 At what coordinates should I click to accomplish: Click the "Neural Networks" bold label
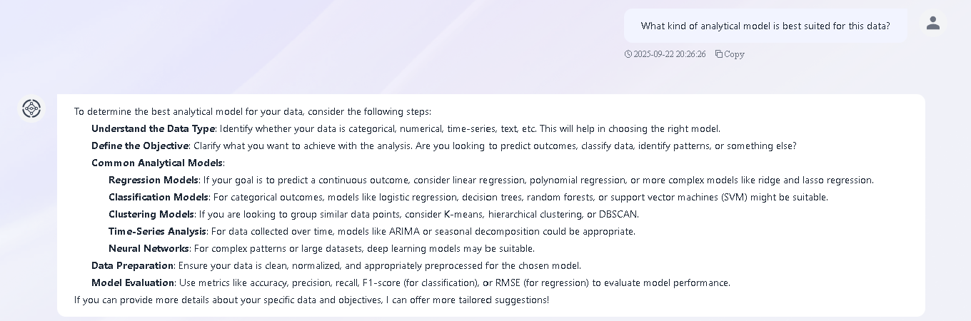click(x=149, y=249)
